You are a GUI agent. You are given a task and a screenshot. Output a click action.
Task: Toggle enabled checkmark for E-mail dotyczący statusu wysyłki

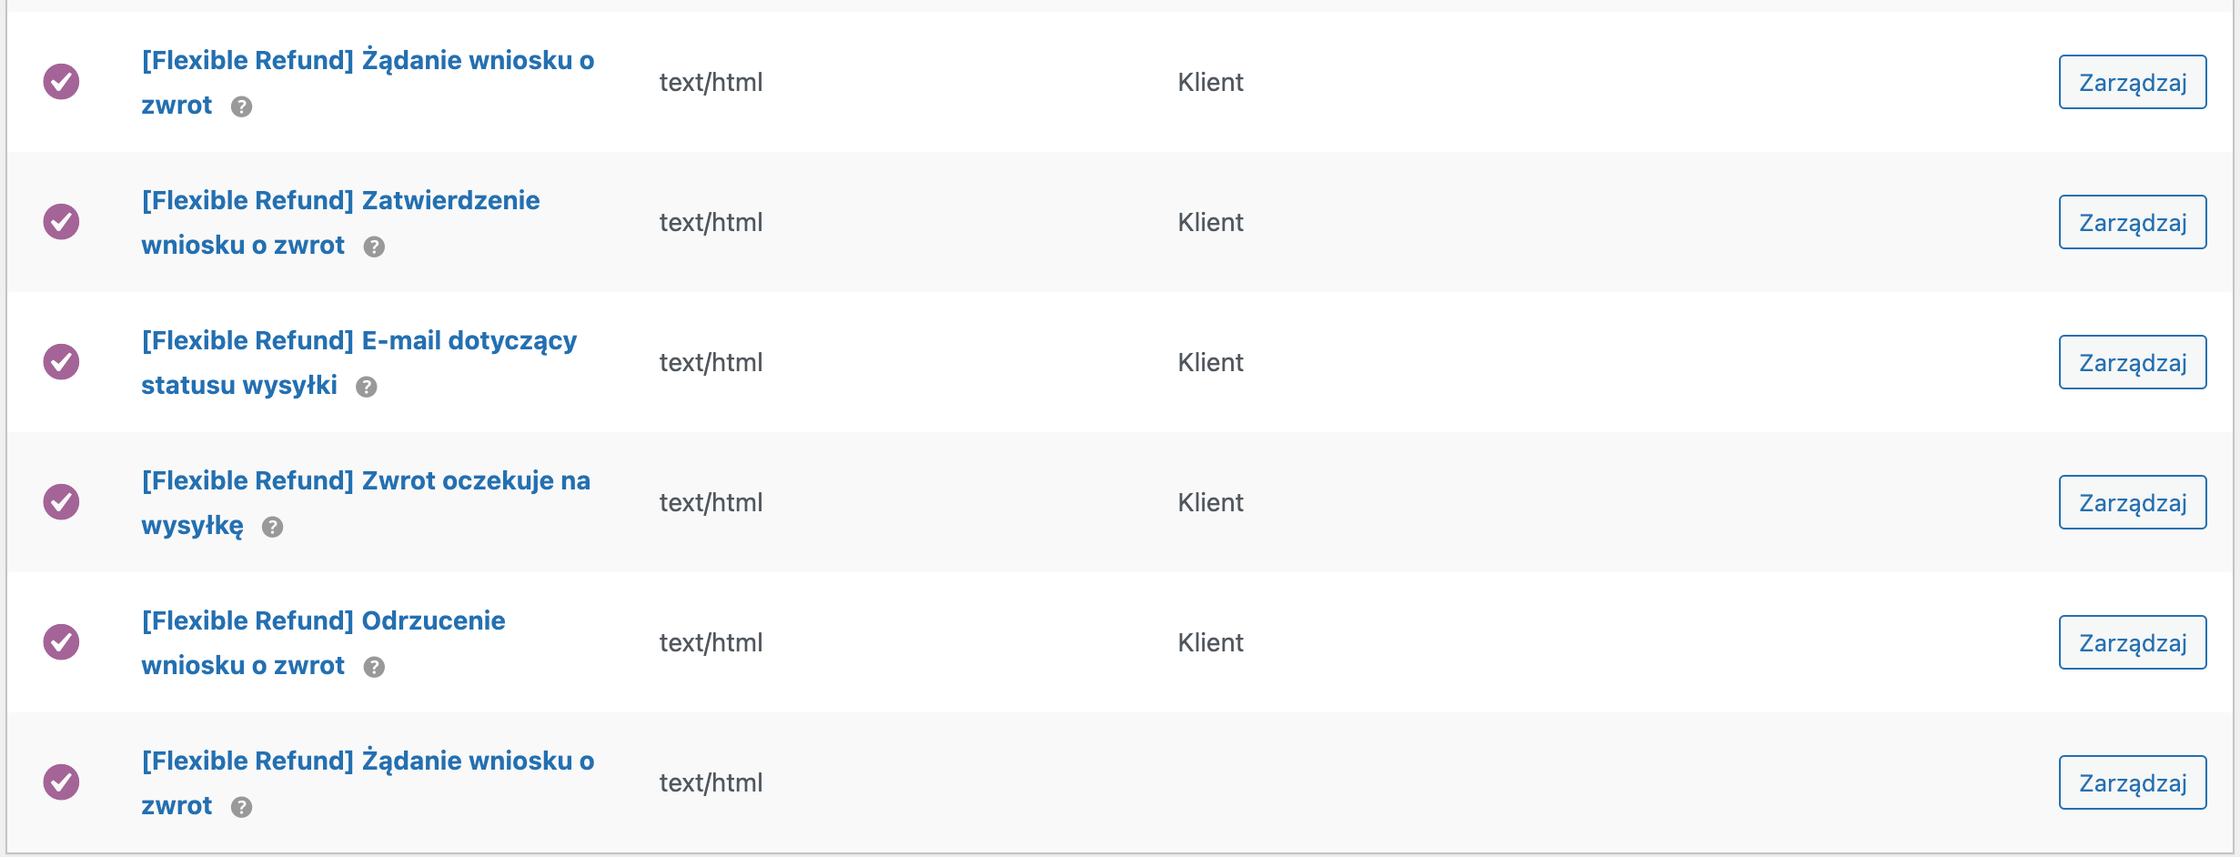pos(61,362)
